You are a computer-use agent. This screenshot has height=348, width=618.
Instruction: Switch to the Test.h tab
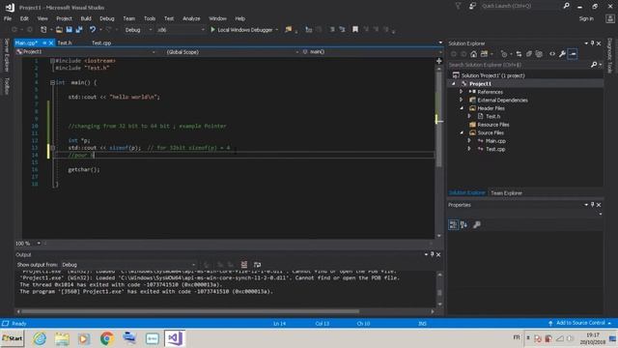(x=65, y=43)
